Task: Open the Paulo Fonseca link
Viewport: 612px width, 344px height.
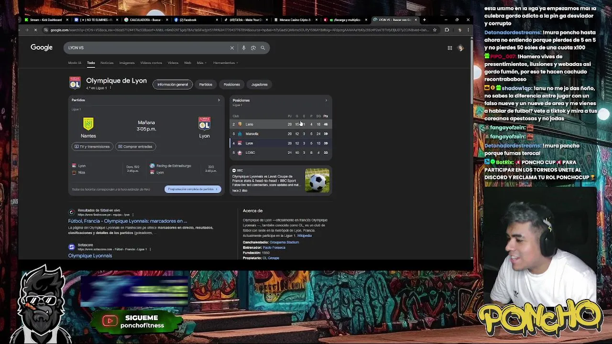Action: click(x=274, y=247)
